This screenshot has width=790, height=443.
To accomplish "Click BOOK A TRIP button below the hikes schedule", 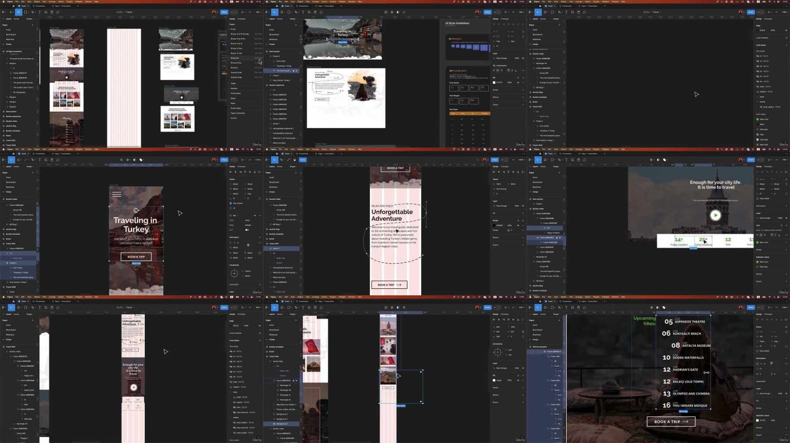I will [x=671, y=422].
